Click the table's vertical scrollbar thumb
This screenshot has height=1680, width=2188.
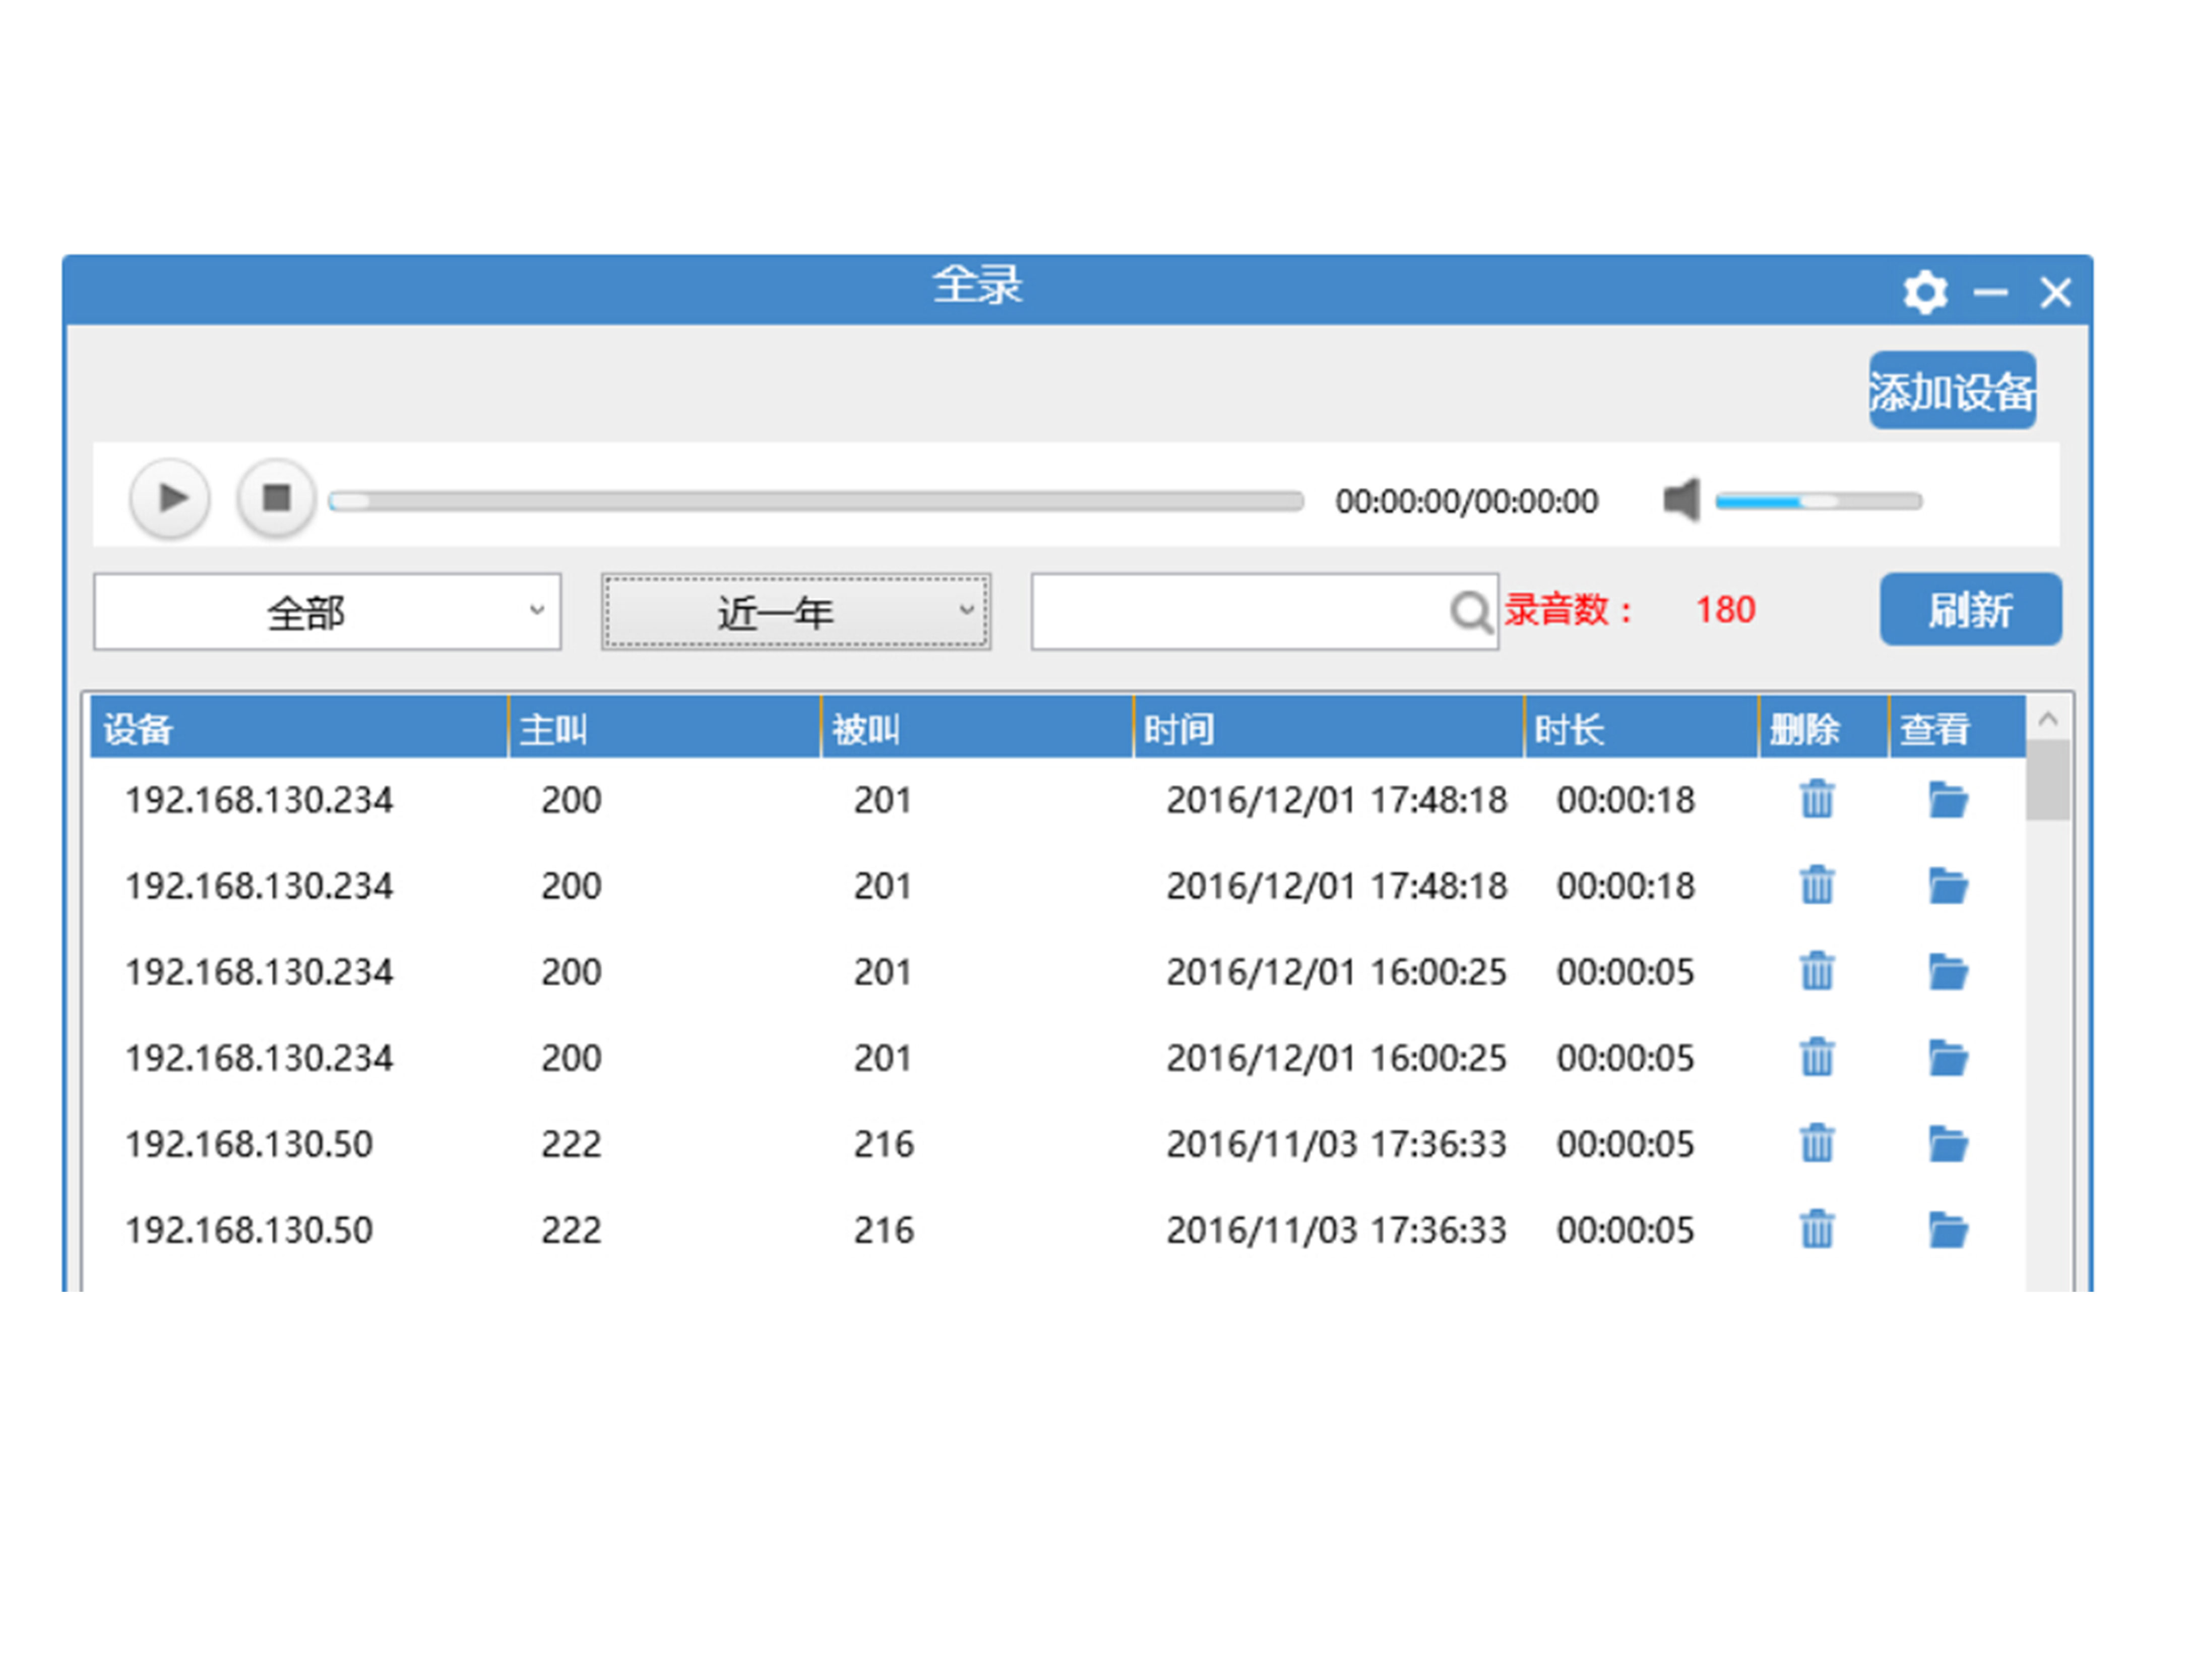(x=2047, y=780)
